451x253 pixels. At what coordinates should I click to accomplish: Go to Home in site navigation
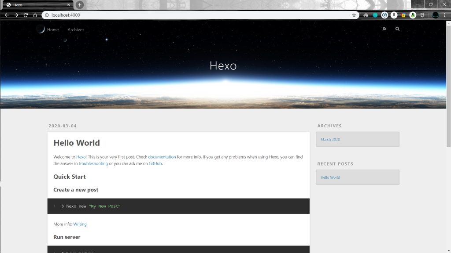pyautogui.click(x=53, y=29)
